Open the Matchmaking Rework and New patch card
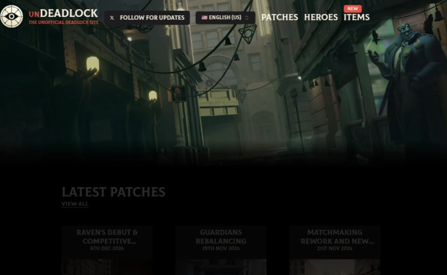The image size is (447, 275). click(334, 250)
